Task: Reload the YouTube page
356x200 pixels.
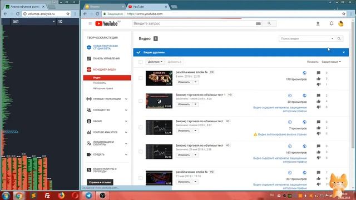Action: (x=97, y=14)
